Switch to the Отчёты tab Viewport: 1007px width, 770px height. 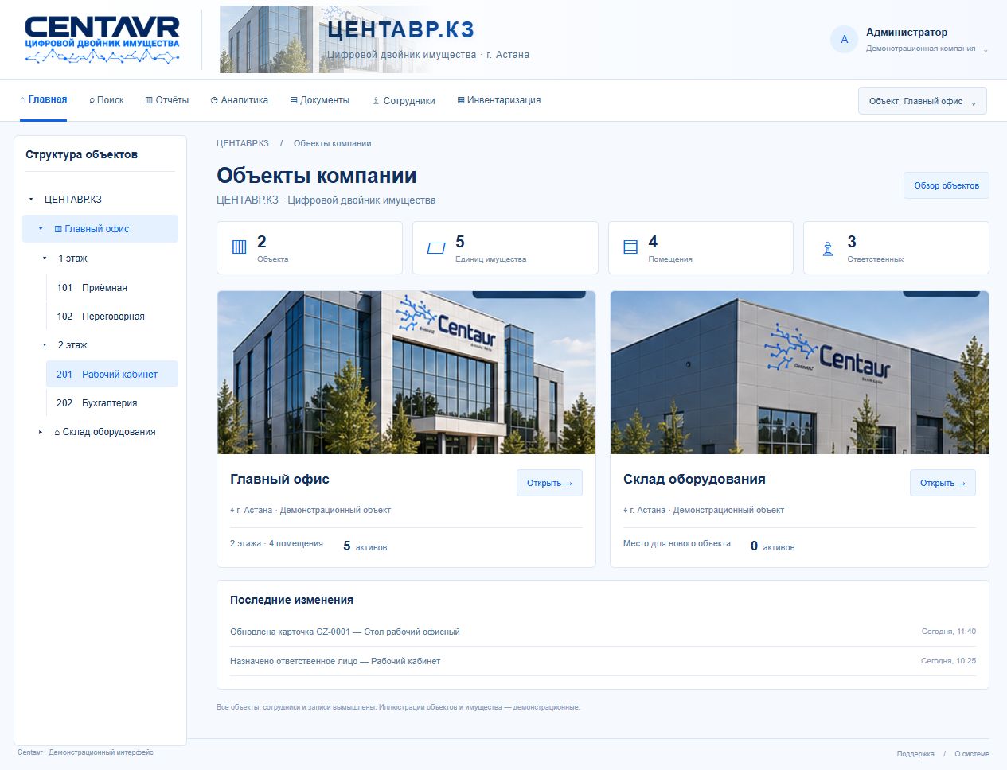pyautogui.click(x=167, y=100)
